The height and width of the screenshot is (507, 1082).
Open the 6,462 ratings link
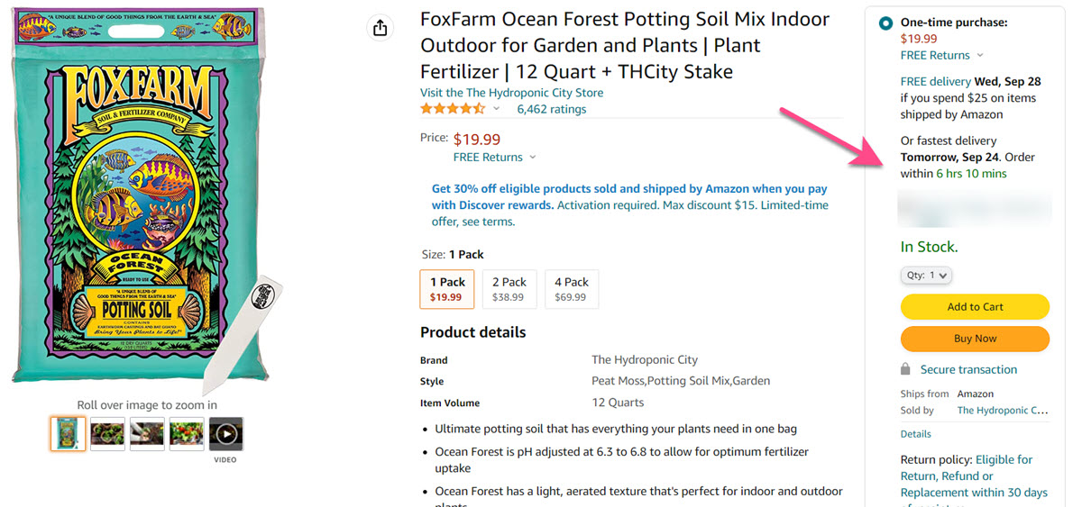[551, 109]
